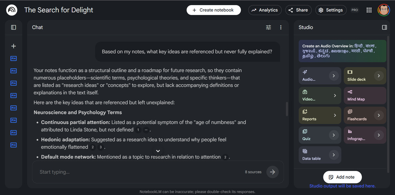Open the sixth markdown source icon
The height and width of the screenshot is (195, 395).
(13, 120)
